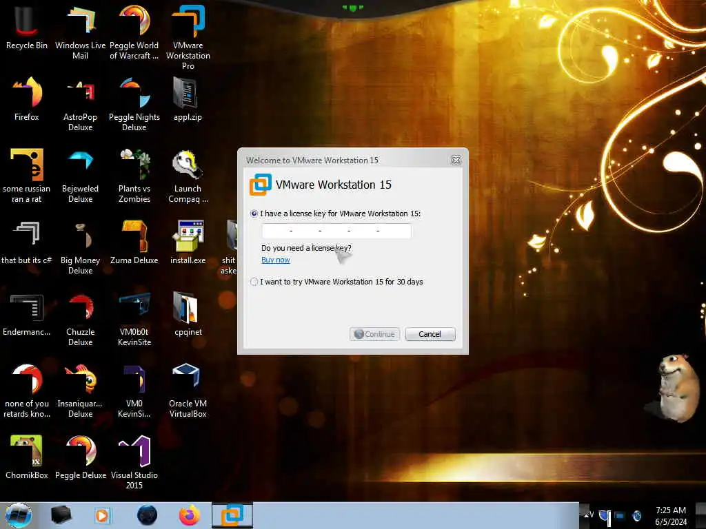Show hidden tray icons arrow
This screenshot has height=529, width=706.
587,515
